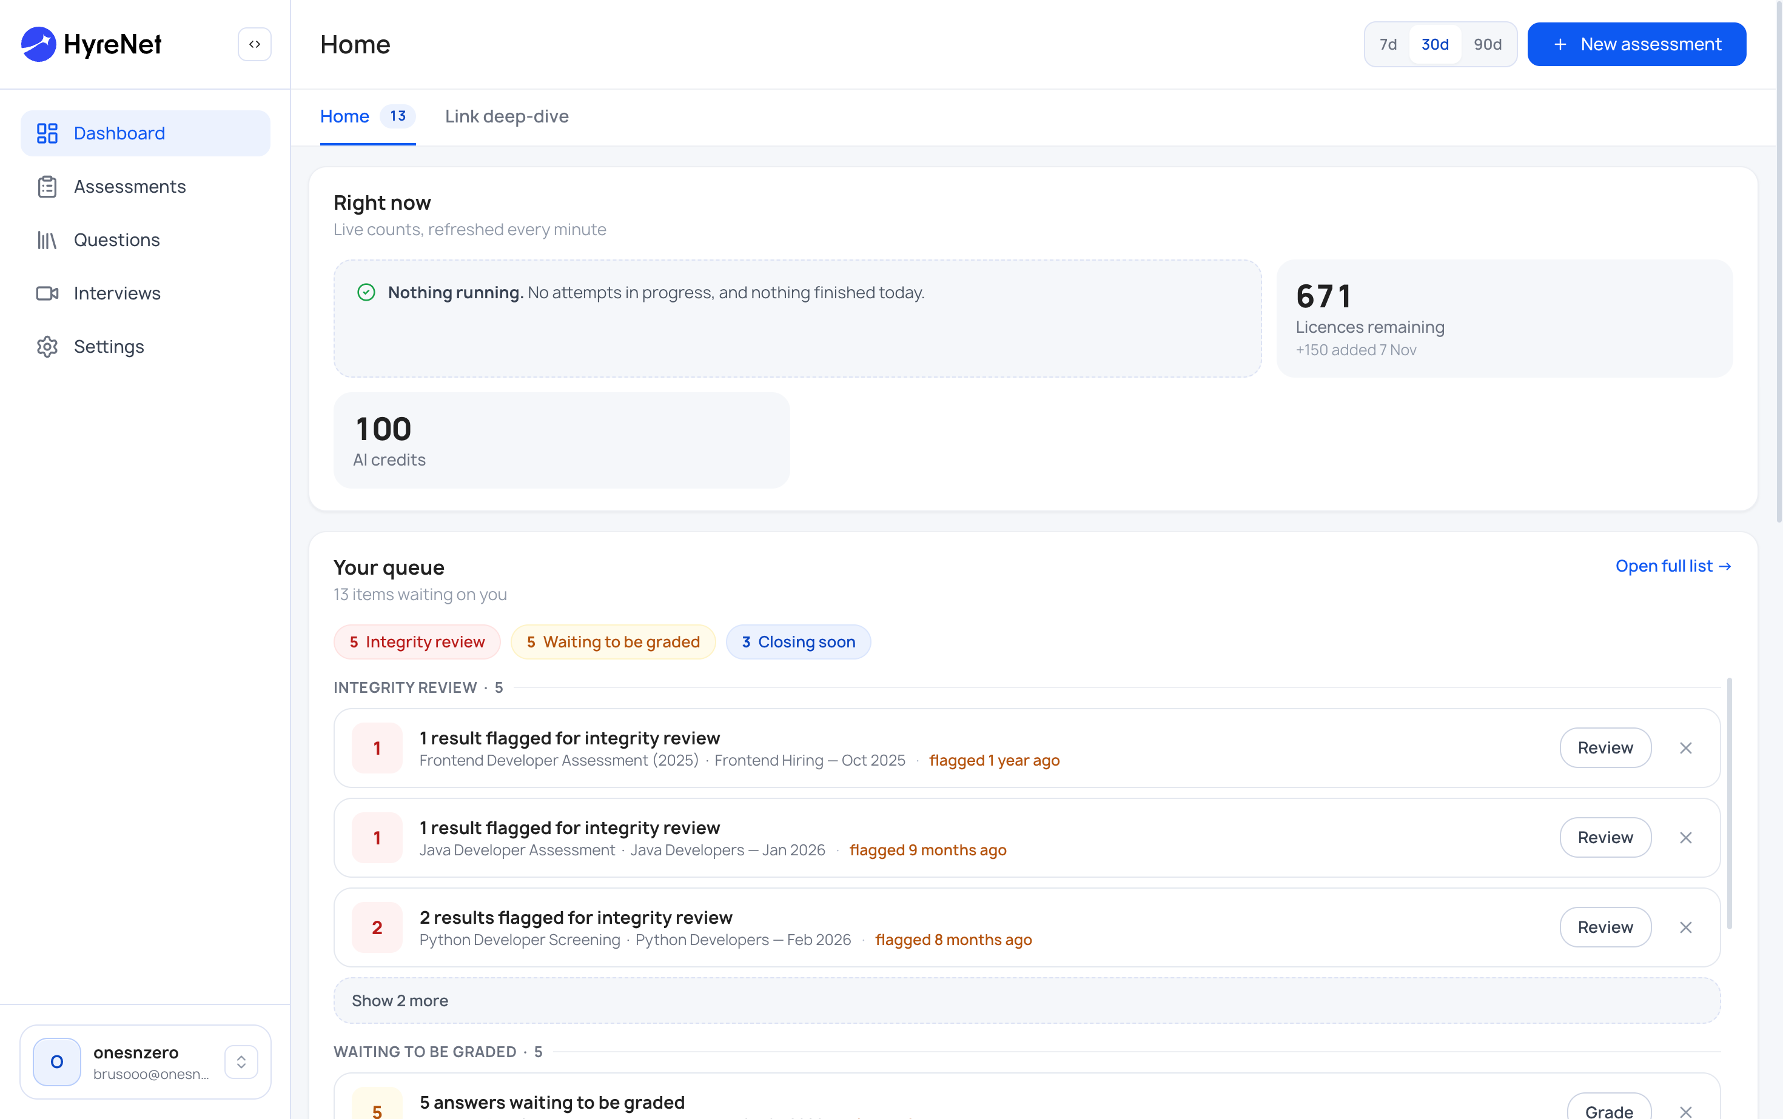
Task: Open Interviews in the sidebar
Action: 145,293
